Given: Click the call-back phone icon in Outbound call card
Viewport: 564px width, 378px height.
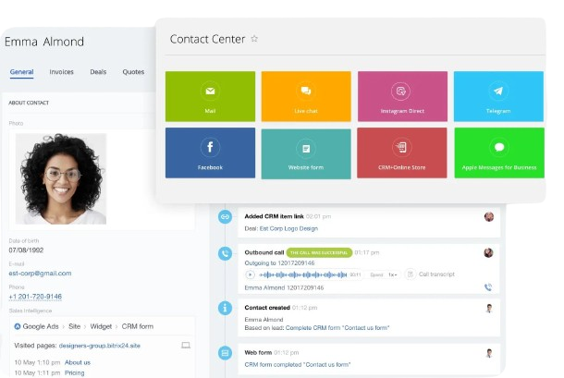Looking at the screenshot, I should tap(488, 287).
